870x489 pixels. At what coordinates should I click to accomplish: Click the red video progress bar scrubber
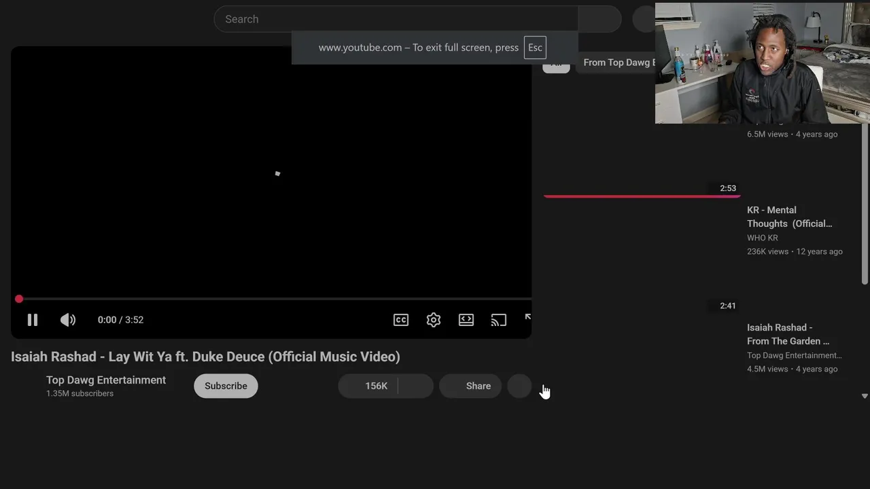point(19,299)
